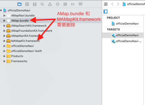Screen dimensions: 145x105
Task: Expand the Frameworks group triangle
Action: point(4,61)
